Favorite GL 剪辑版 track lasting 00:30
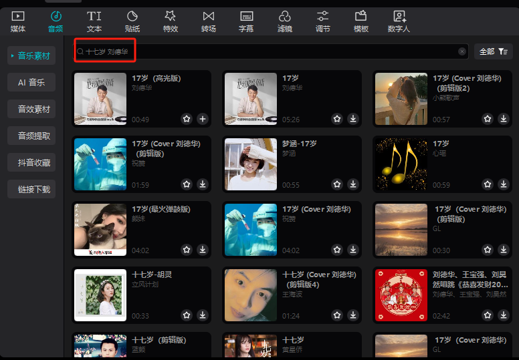This screenshot has width=519, height=360. [x=488, y=250]
